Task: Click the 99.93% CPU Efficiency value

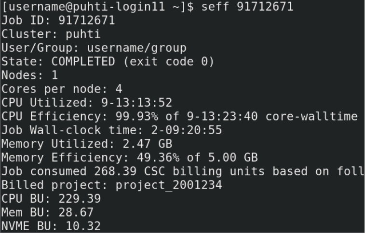Action: pos(136,116)
